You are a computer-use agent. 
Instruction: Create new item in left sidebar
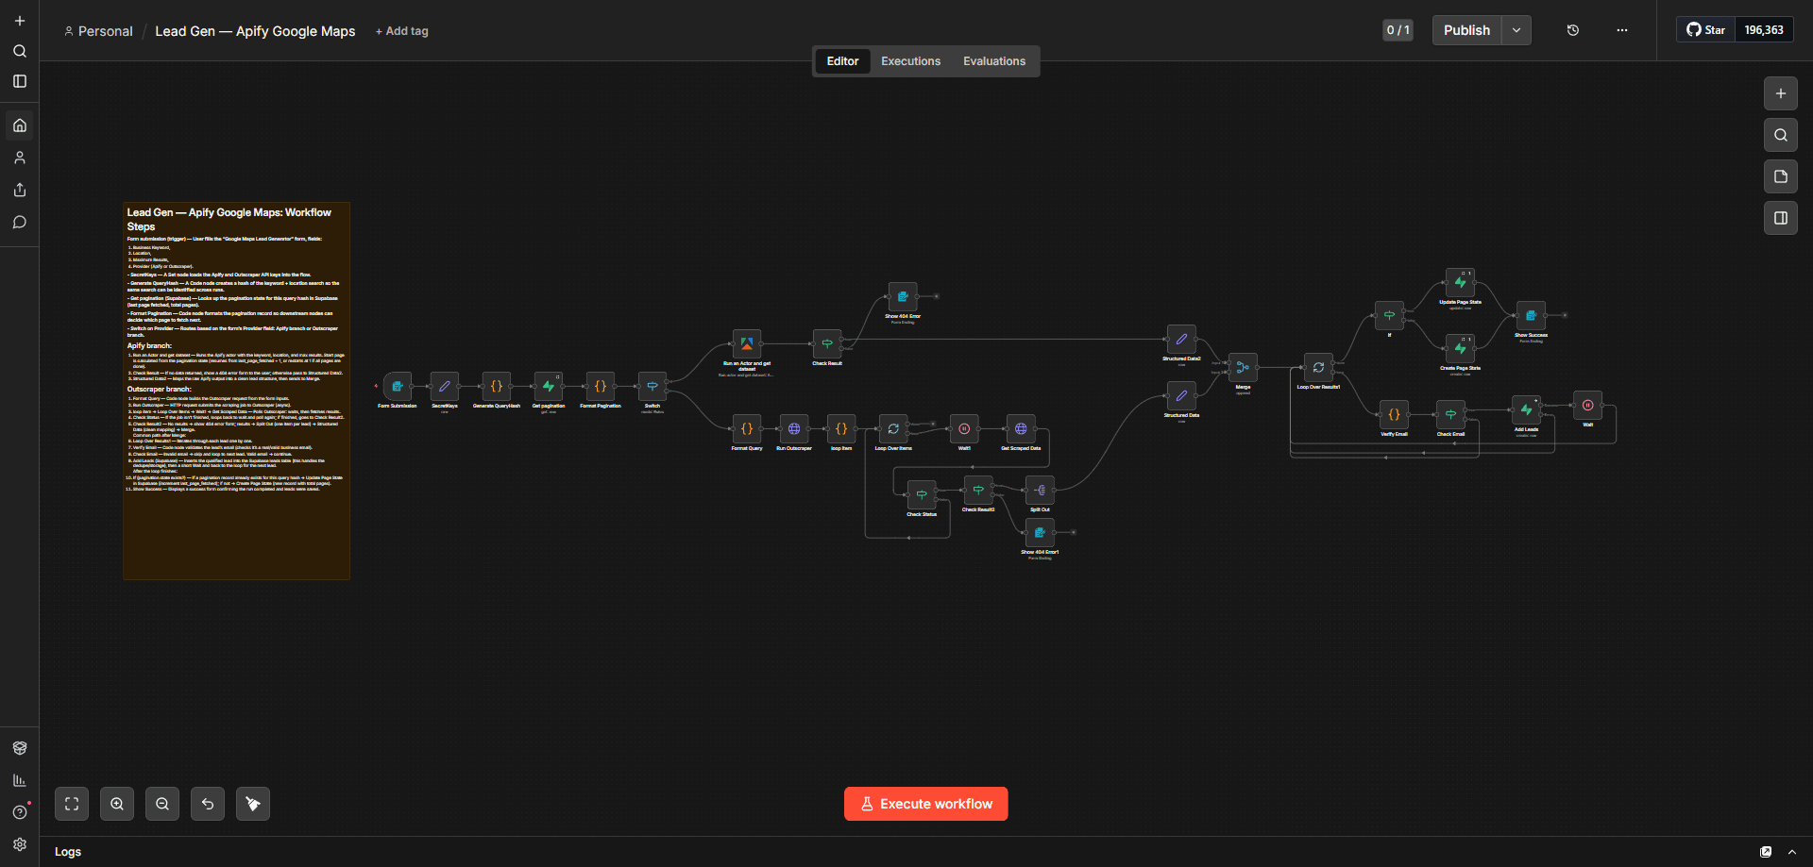(x=20, y=21)
